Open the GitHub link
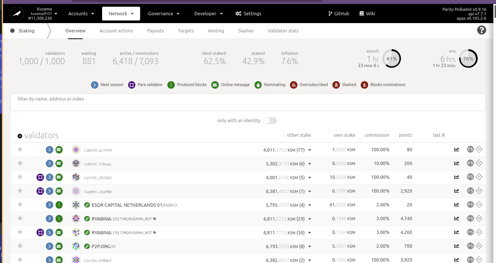Viewport: 496px width, 263px height. 338,13
